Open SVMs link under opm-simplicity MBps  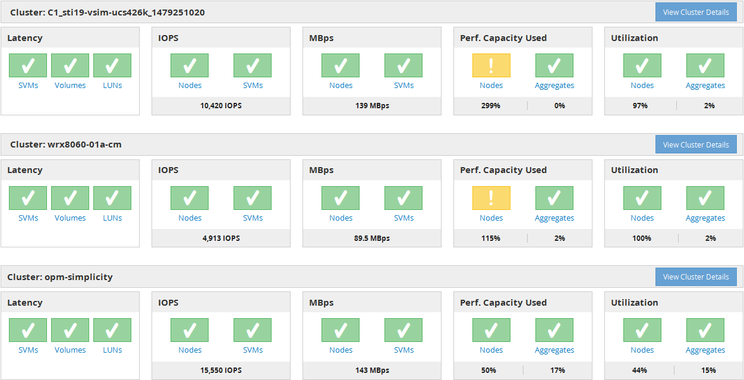point(403,350)
